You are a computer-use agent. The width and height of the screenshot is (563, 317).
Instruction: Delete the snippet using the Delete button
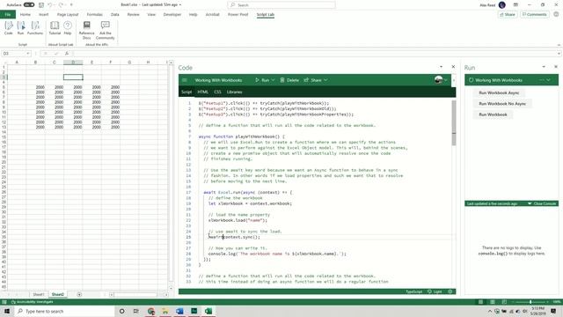click(289, 80)
